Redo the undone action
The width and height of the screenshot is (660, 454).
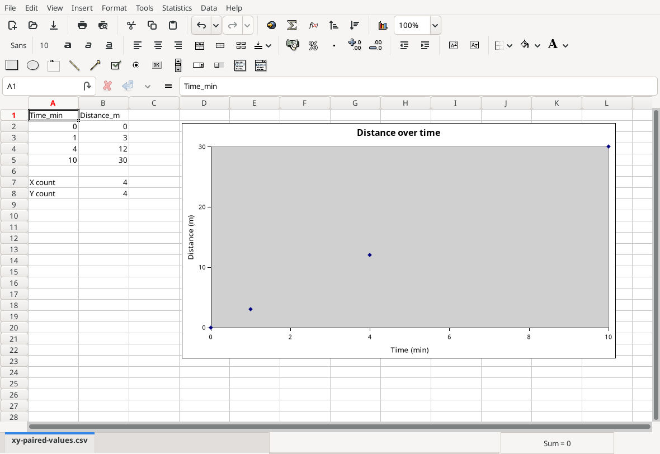click(232, 25)
